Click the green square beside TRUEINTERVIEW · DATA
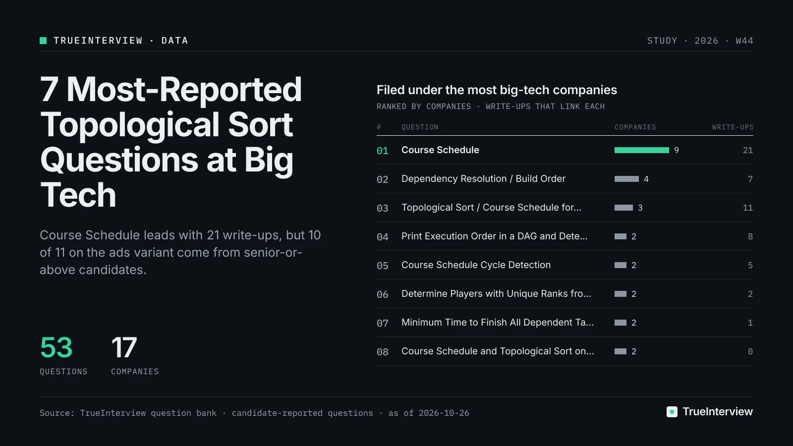 click(x=43, y=41)
